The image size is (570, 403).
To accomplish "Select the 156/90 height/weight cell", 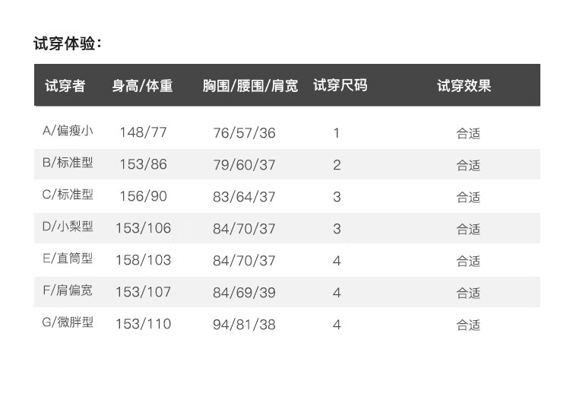I will (x=143, y=196).
